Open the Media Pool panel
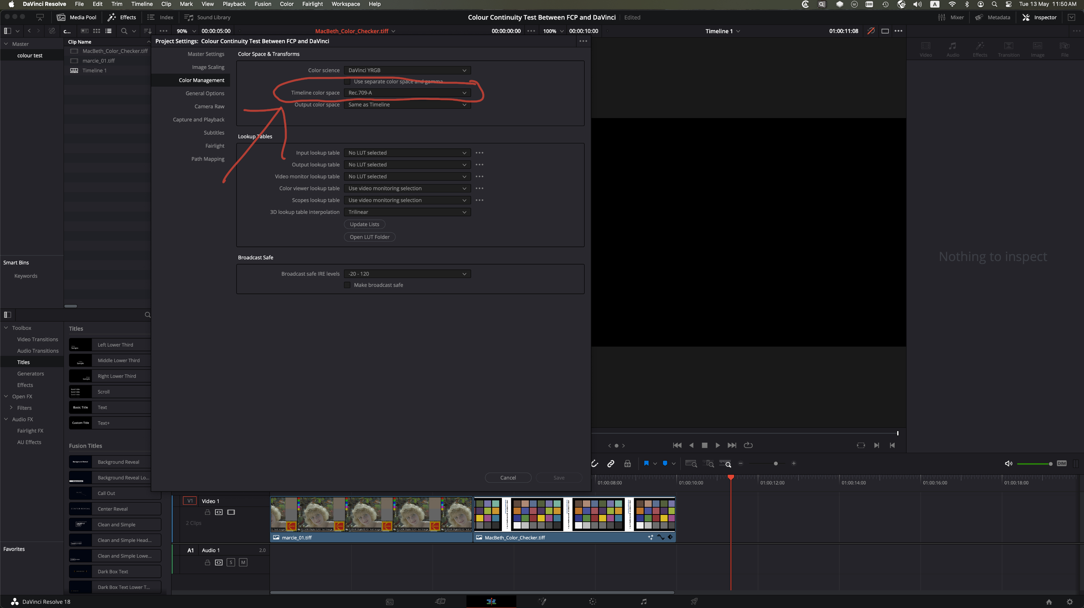This screenshot has height=608, width=1084. pyautogui.click(x=76, y=17)
